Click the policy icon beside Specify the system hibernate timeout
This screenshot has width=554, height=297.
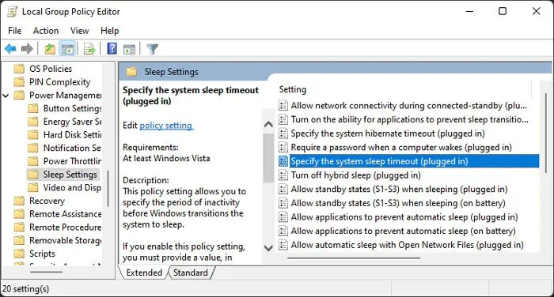(283, 133)
